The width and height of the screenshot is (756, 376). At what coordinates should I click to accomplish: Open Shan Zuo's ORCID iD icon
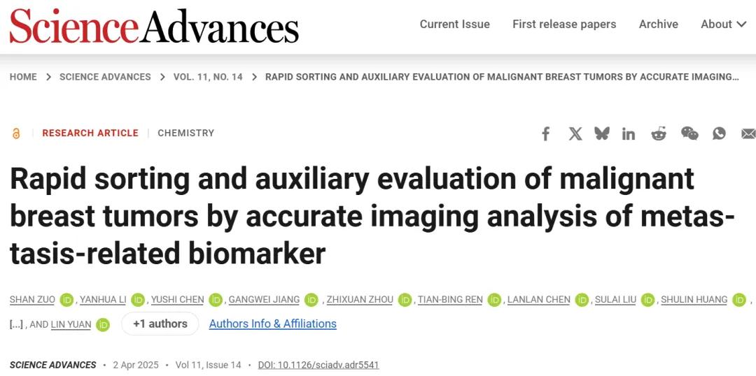click(x=66, y=300)
